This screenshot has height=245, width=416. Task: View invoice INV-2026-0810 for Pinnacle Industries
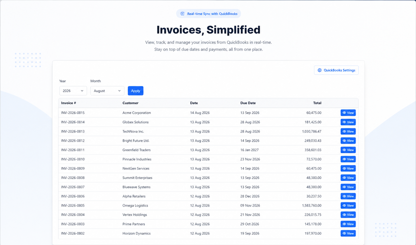click(x=348, y=159)
